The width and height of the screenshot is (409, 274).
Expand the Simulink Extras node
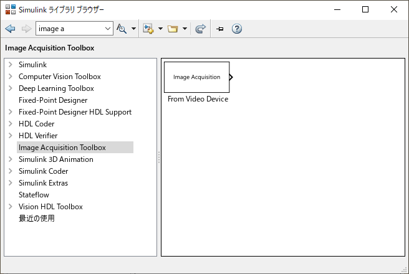click(11, 183)
